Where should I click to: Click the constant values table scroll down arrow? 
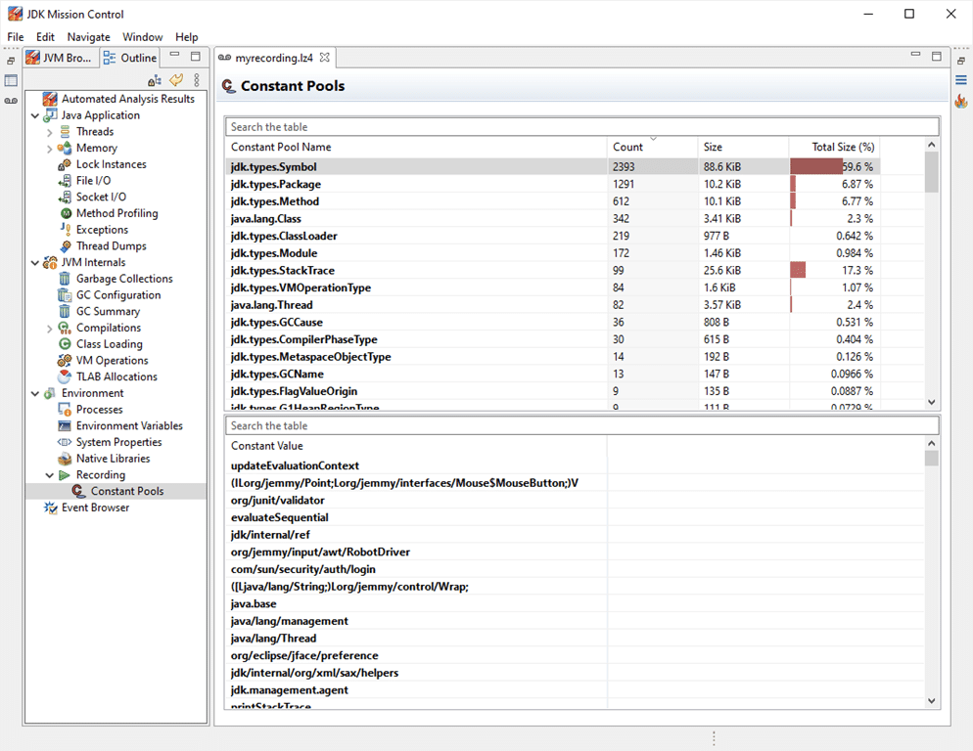pyautogui.click(x=932, y=701)
